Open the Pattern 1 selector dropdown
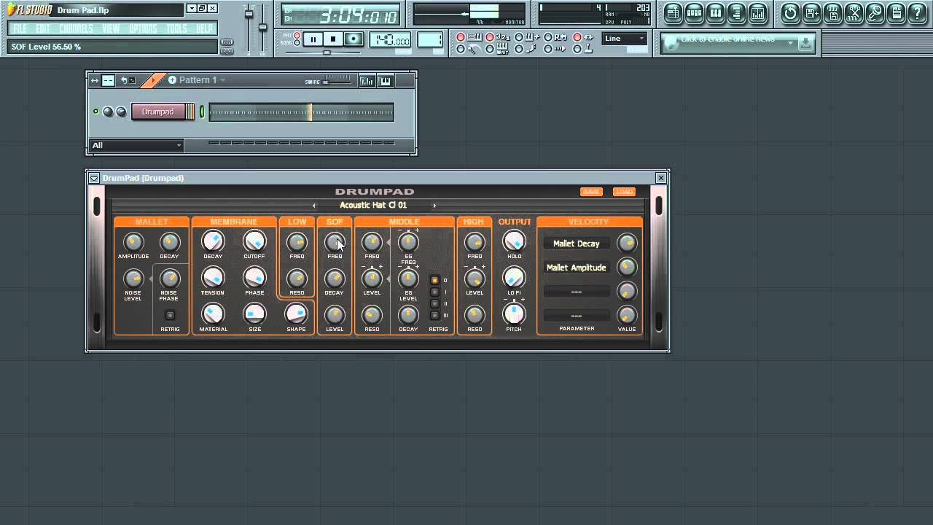The image size is (933, 525). click(201, 80)
